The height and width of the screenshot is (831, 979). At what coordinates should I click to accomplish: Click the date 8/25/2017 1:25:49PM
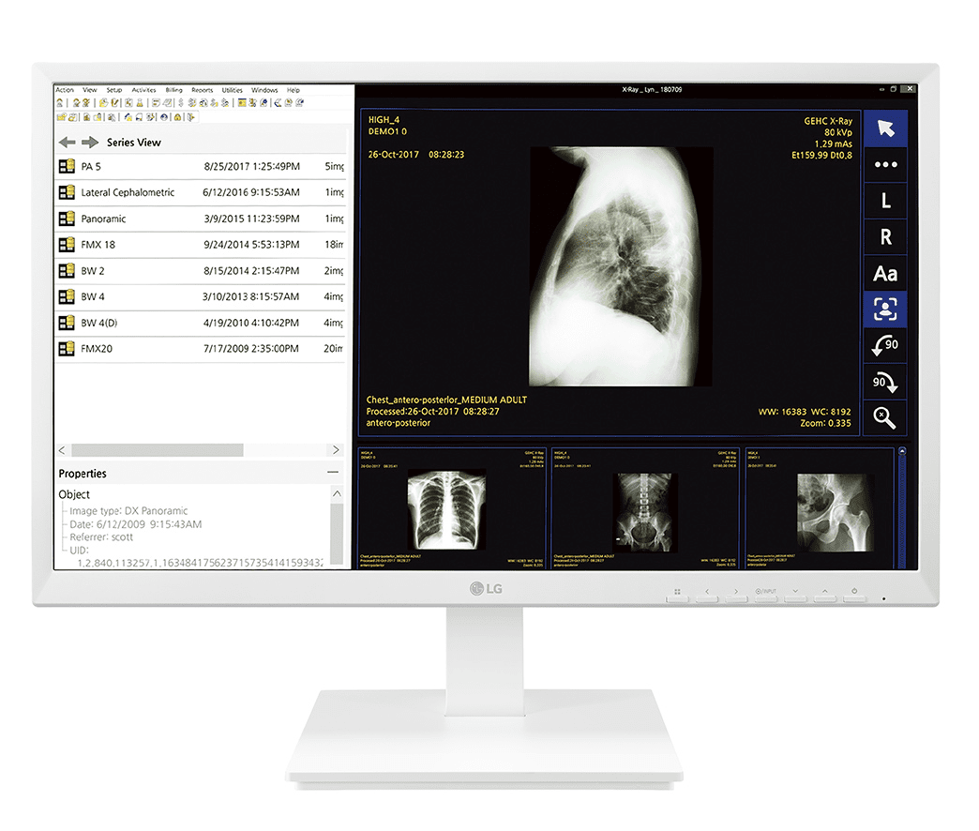click(x=251, y=167)
